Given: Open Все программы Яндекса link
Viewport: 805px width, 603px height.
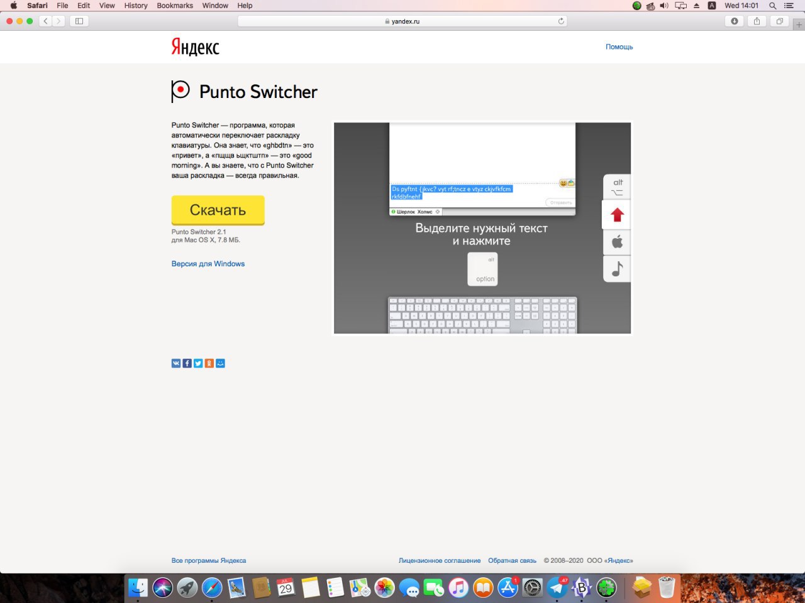Looking at the screenshot, I should pos(209,560).
